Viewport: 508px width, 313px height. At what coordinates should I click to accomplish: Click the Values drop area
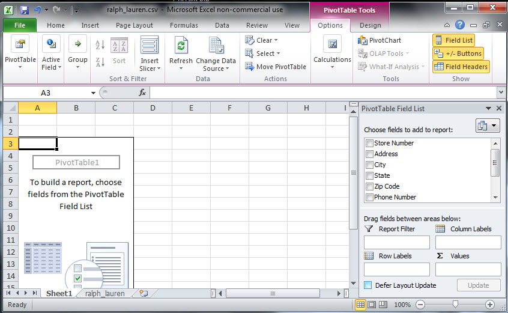pyautogui.click(x=468, y=269)
